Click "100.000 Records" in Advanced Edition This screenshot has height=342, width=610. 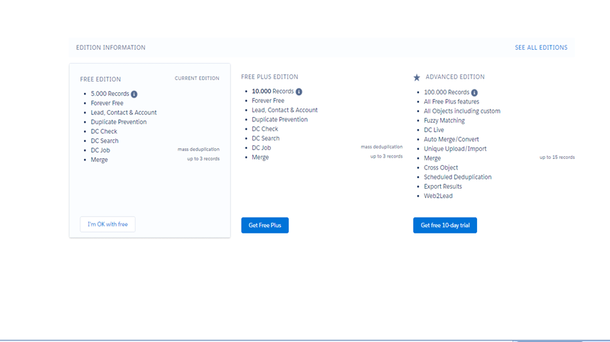446,92
